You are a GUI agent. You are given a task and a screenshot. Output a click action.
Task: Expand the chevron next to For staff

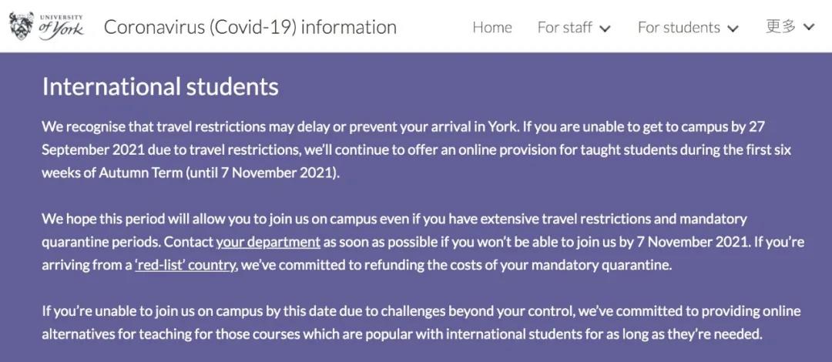click(605, 28)
